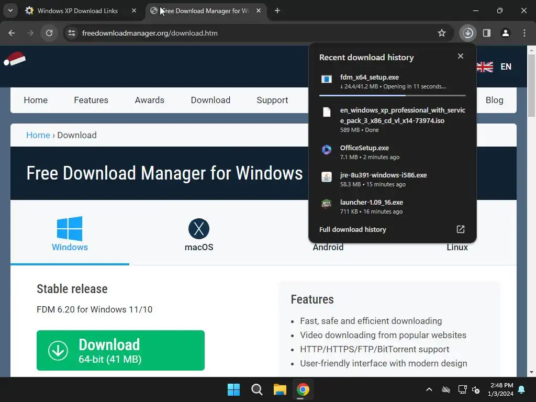Open launcher-1.09_16.exe download entry
536x402 pixels.
point(393,207)
